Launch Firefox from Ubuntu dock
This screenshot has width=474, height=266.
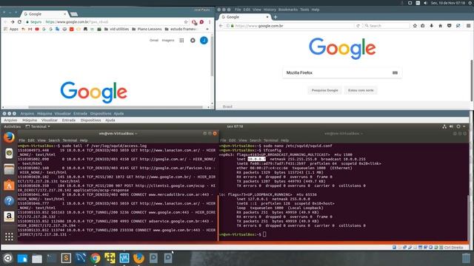point(9,137)
